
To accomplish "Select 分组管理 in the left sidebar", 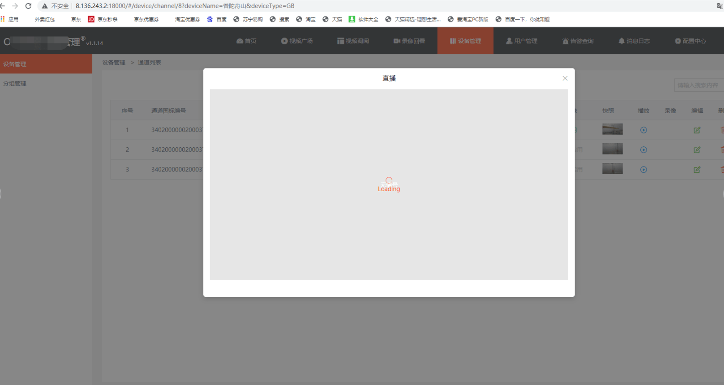I will point(15,83).
